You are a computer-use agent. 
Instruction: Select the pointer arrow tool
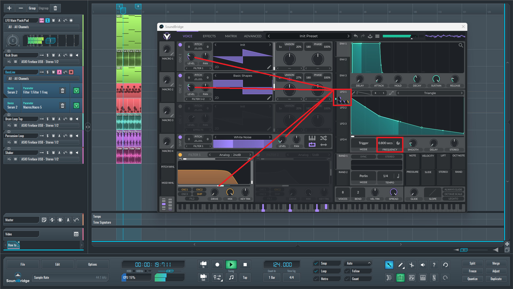click(389, 265)
